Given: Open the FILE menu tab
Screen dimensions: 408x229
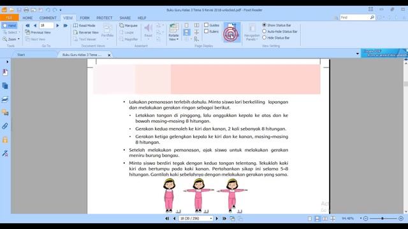Looking at the screenshot, I should pyautogui.click(x=10, y=18).
